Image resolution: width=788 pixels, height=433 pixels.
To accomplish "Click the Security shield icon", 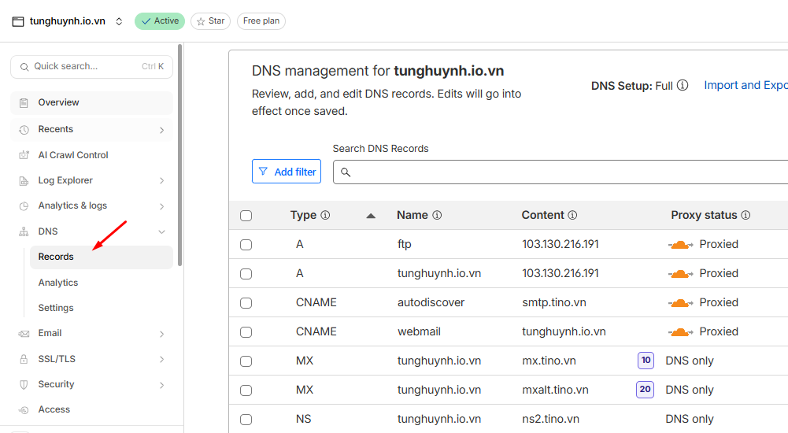I will [24, 385].
